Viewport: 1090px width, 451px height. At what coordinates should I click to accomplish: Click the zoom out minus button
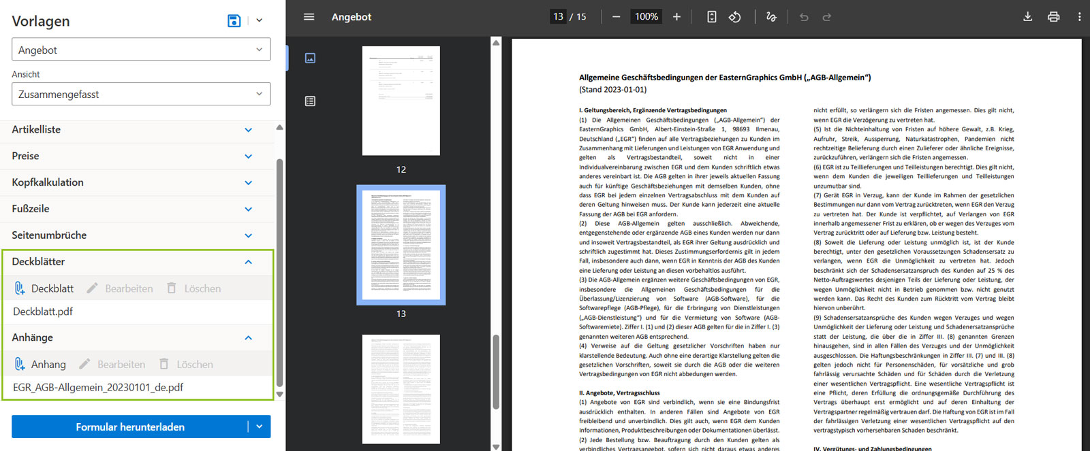point(616,17)
